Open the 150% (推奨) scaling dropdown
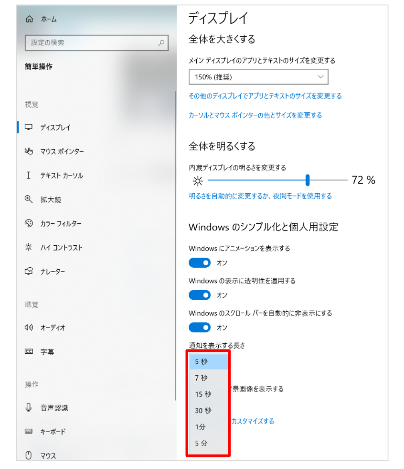Viewport: 404px width, 469px height. pos(258,77)
